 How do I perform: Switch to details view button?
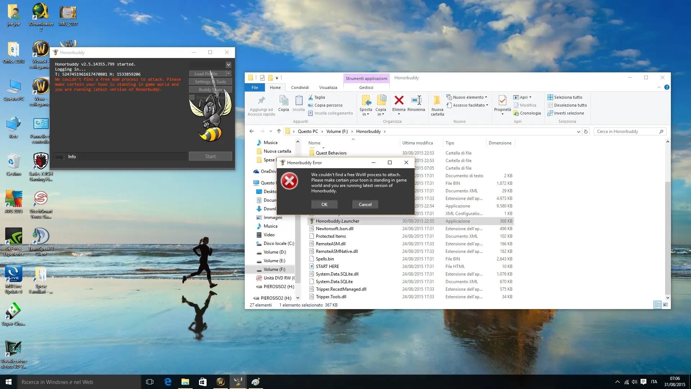pyautogui.click(x=658, y=305)
